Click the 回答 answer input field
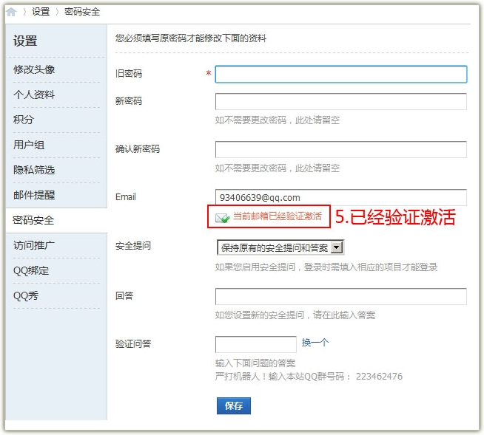Image resolution: width=484 pixels, height=435 pixels. click(340, 296)
